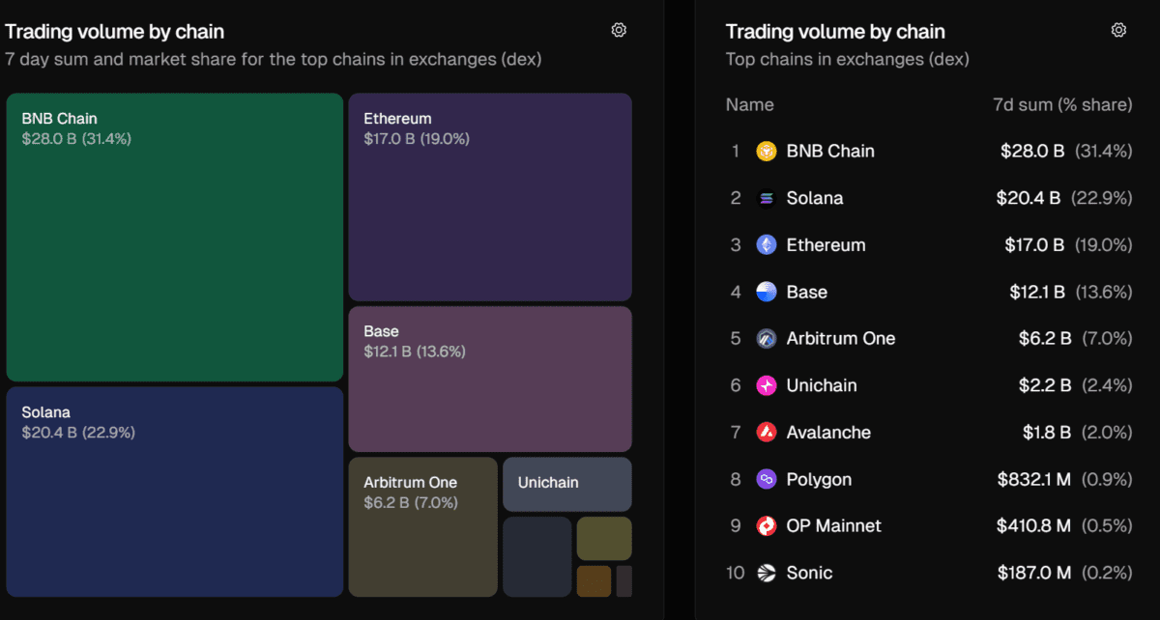This screenshot has height=620, width=1160.
Task: Click the Base logo icon
Action: click(767, 292)
